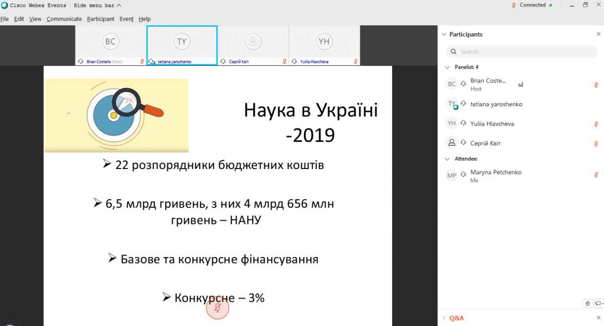
Task: Click Brian Costello's audio level bars icon
Action: tap(520, 85)
